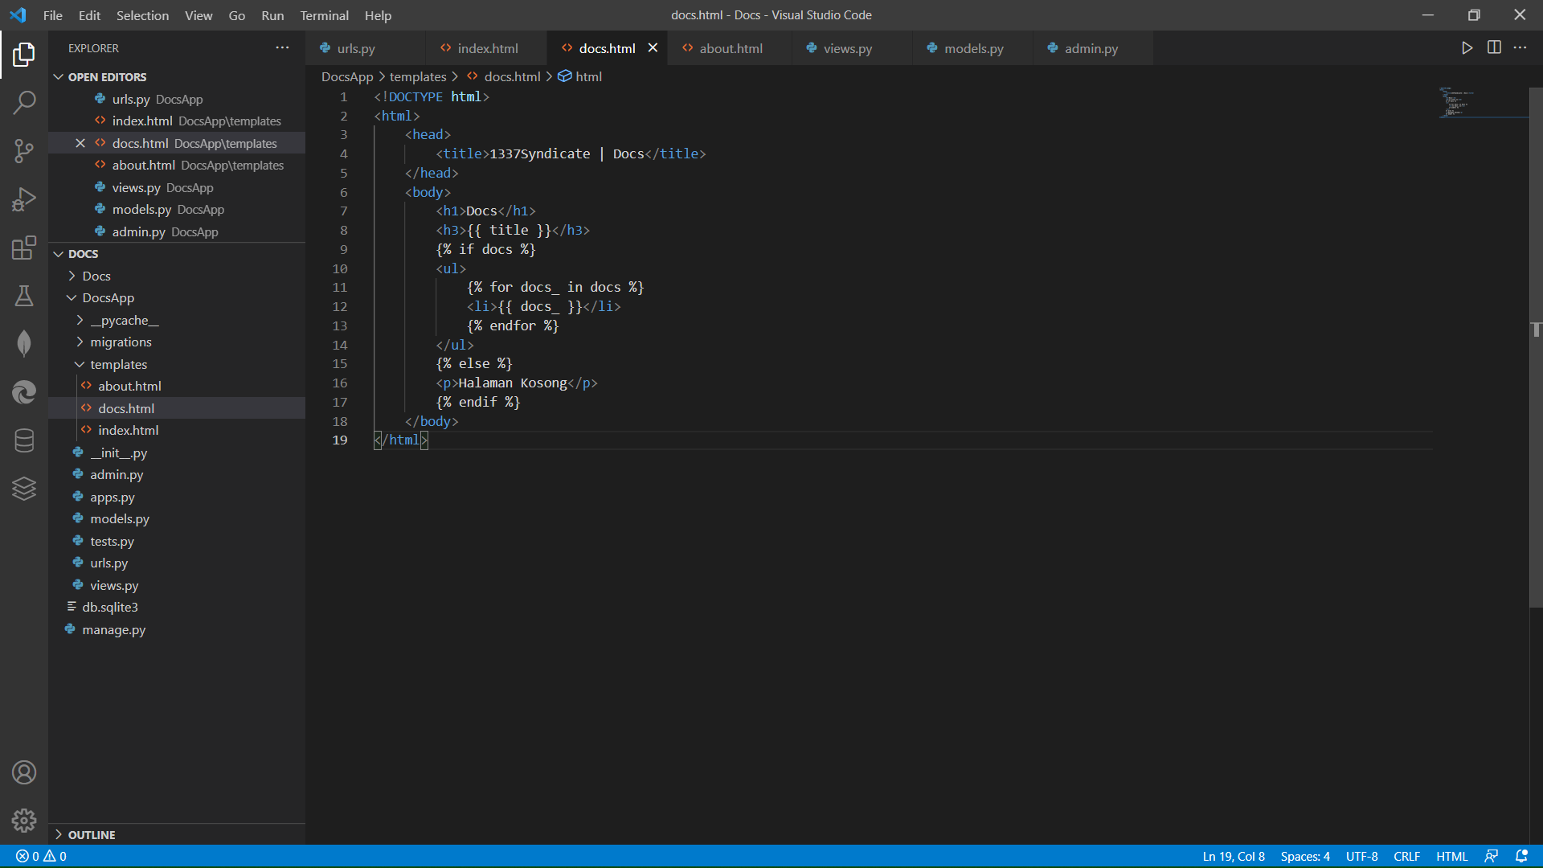Open manage.py in the explorer
The height and width of the screenshot is (868, 1543).
pyautogui.click(x=113, y=629)
